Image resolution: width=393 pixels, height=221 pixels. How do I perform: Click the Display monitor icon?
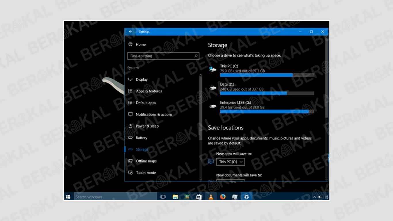coord(130,79)
